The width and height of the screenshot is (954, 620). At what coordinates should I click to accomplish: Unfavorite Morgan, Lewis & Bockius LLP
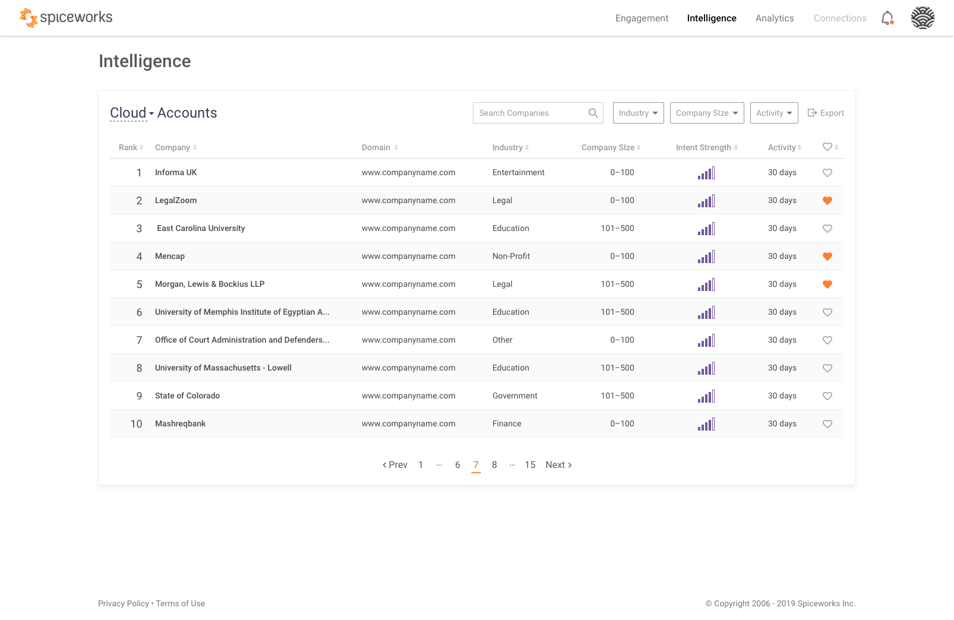pos(827,284)
